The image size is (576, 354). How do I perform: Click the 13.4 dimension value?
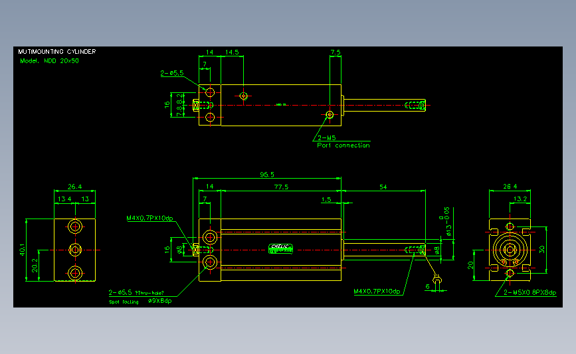click(64, 199)
